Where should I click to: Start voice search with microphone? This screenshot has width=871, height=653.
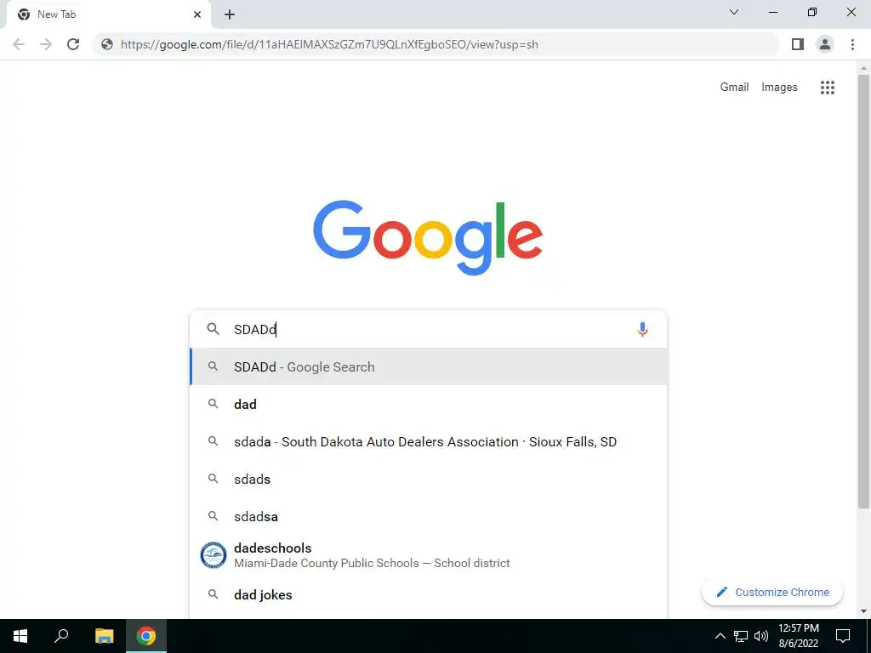[x=642, y=329]
